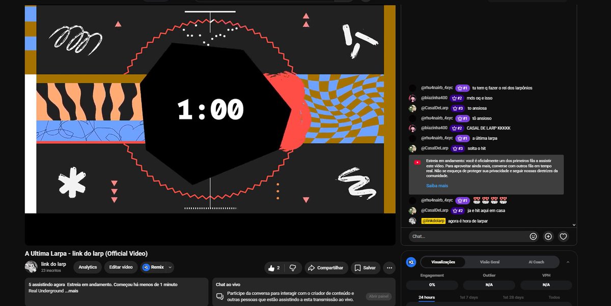
Task: Click the chat scroll-down arrow
Action: point(574,224)
